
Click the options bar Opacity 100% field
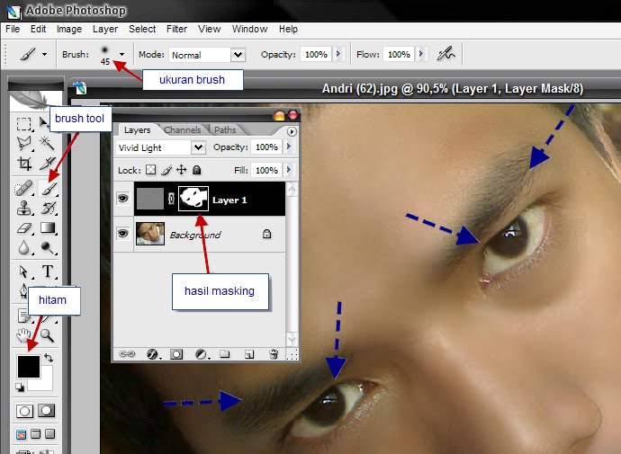pyautogui.click(x=316, y=54)
